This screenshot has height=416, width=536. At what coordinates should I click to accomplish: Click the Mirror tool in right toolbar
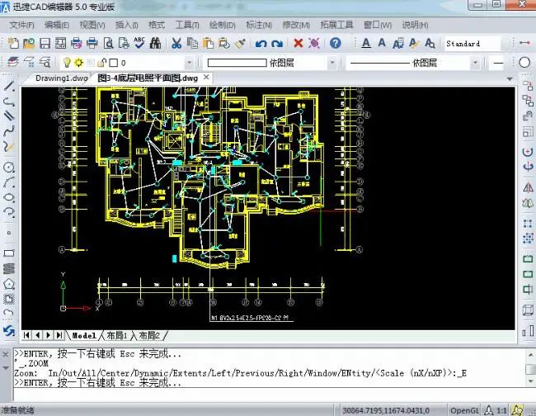528,188
